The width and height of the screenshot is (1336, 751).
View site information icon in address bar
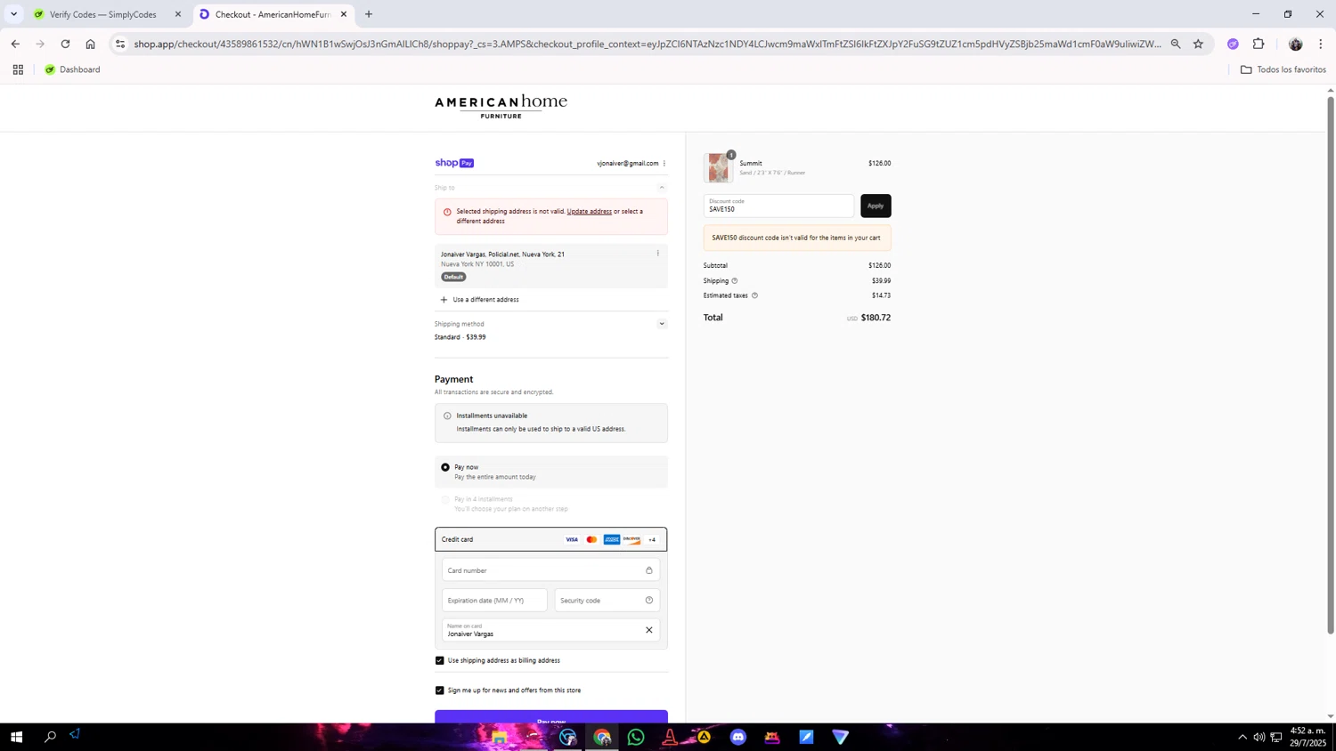tap(120, 44)
